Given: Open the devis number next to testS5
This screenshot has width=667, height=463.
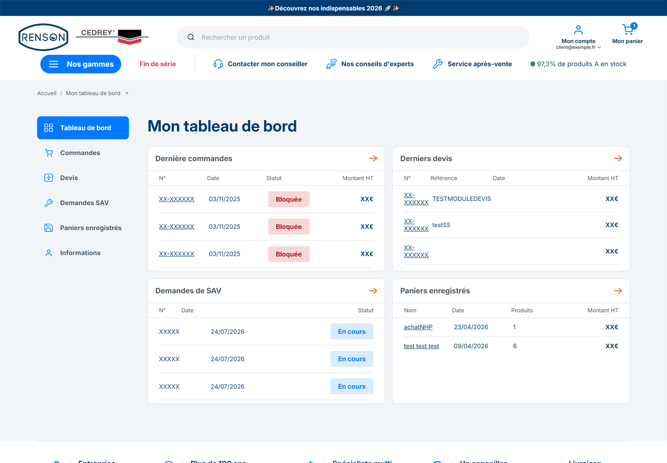Looking at the screenshot, I should click(416, 225).
